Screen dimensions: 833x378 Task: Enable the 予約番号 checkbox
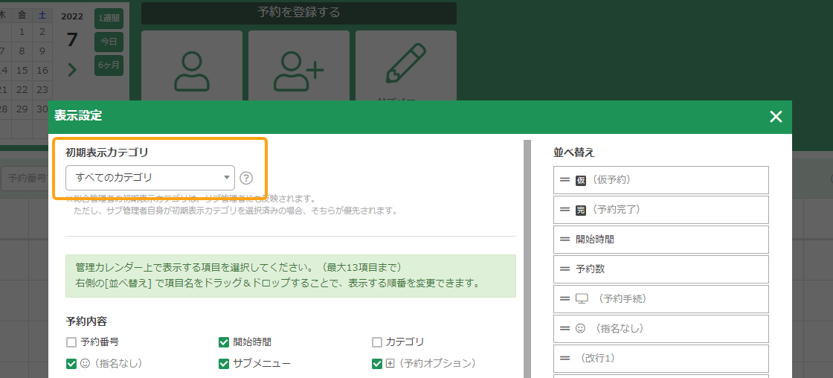(x=71, y=342)
